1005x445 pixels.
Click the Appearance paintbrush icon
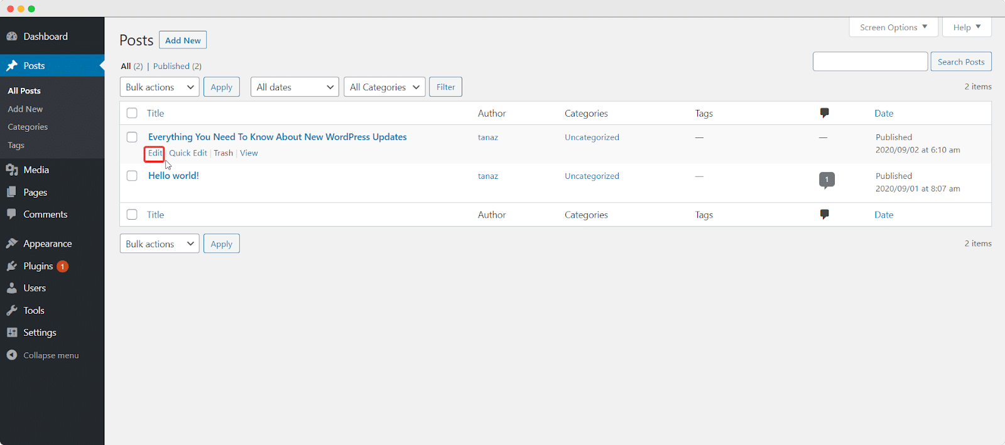pyautogui.click(x=12, y=244)
